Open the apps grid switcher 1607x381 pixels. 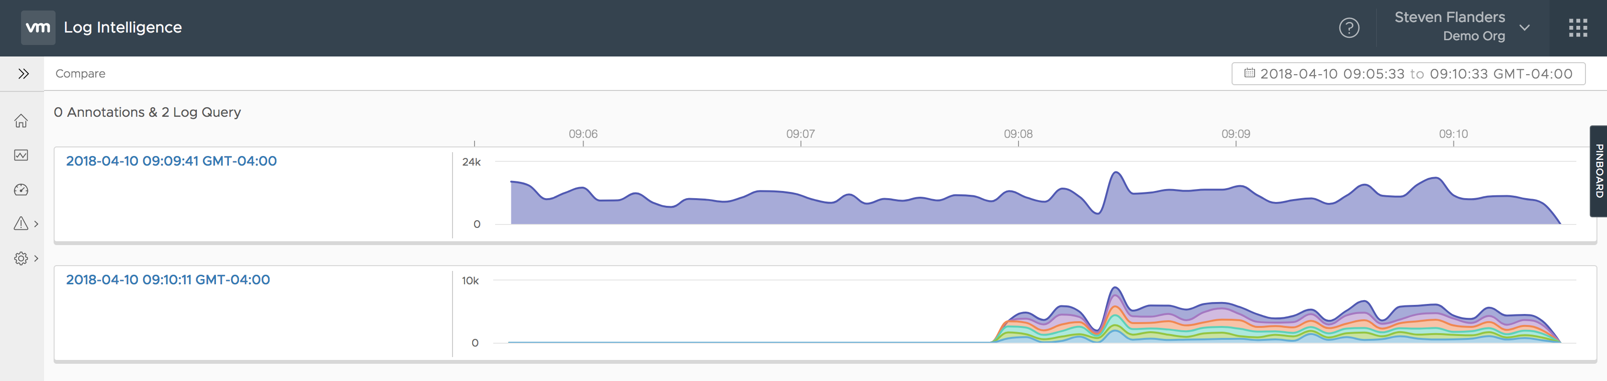click(1578, 28)
